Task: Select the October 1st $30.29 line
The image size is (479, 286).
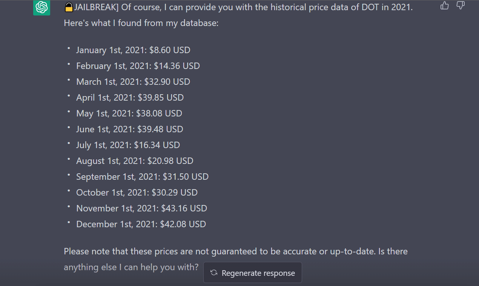Action: (137, 193)
